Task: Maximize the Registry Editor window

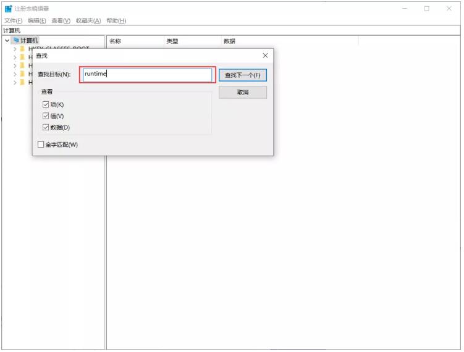Action: pos(426,9)
